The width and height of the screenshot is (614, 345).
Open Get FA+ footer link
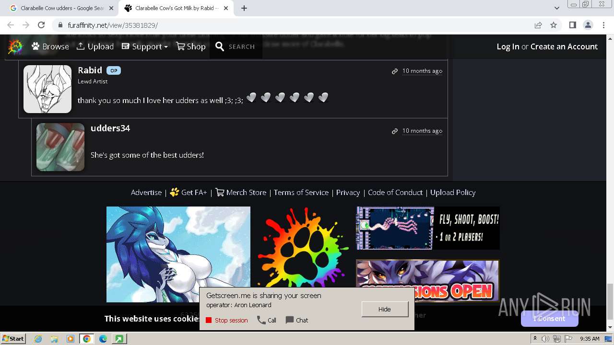click(189, 192)
